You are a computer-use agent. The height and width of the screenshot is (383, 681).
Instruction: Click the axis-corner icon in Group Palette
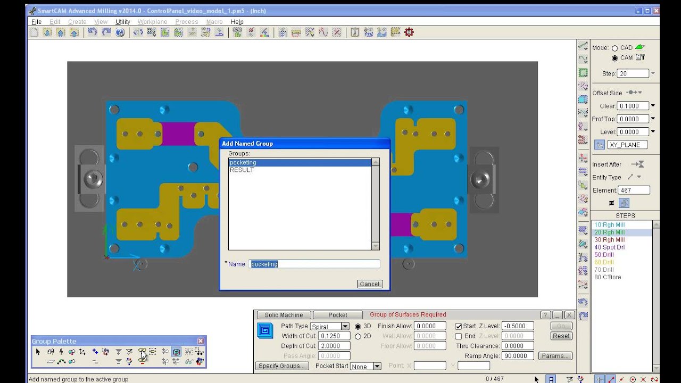click(82, 352)
